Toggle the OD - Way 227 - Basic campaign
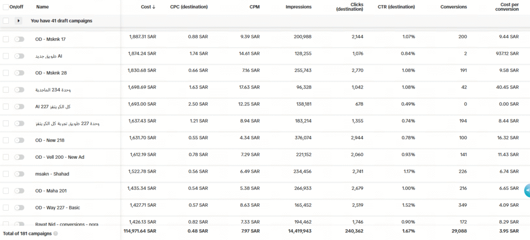This screenshot has height=240, width=530. click(x=19, y=207)
